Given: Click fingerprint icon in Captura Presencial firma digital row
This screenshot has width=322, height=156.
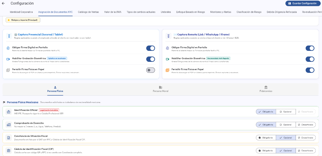Looking at the screenshot, I should pos(8,48).
